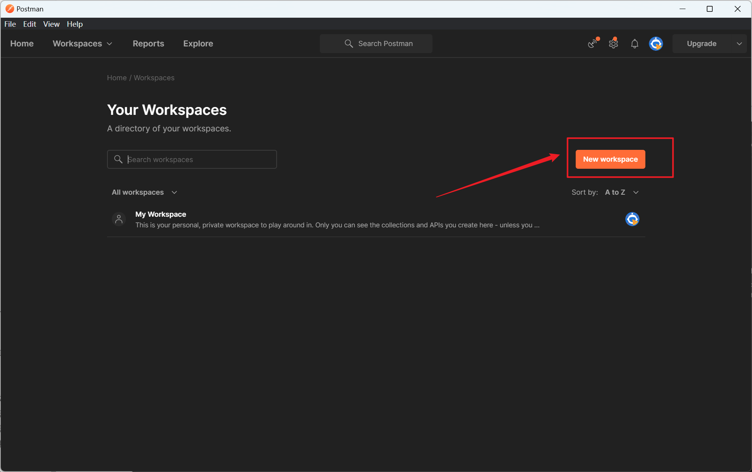This screenshot has width=752, height=472.
Task: Click the My Workspace description text
Action: click(337, 225)
